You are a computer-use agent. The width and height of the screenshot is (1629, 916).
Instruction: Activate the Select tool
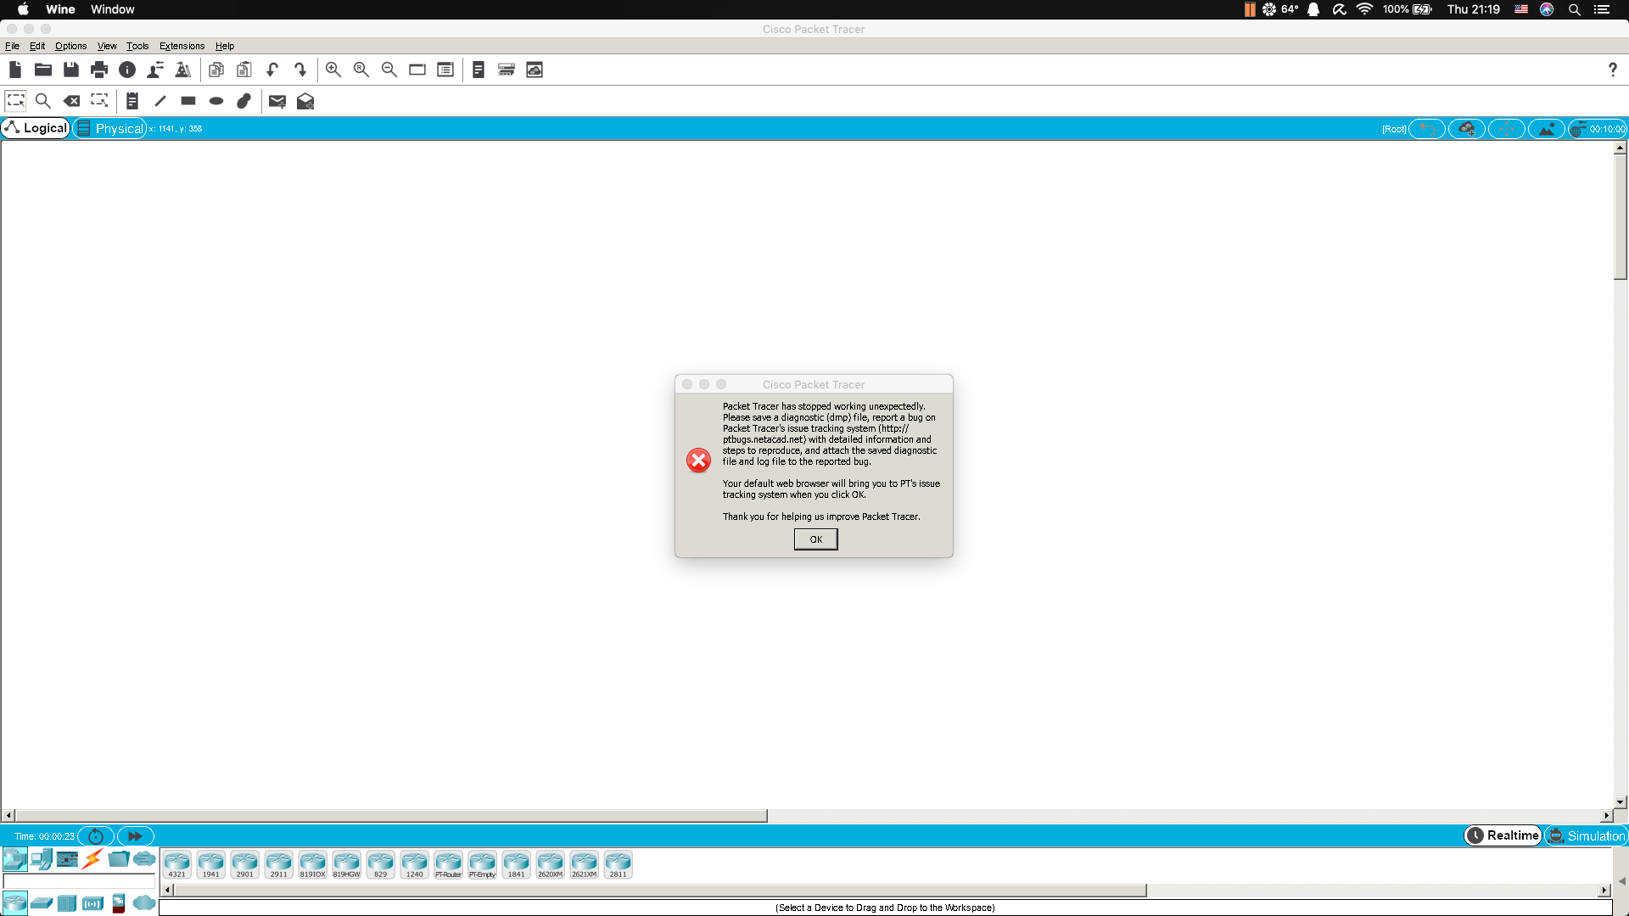[15, 101]
